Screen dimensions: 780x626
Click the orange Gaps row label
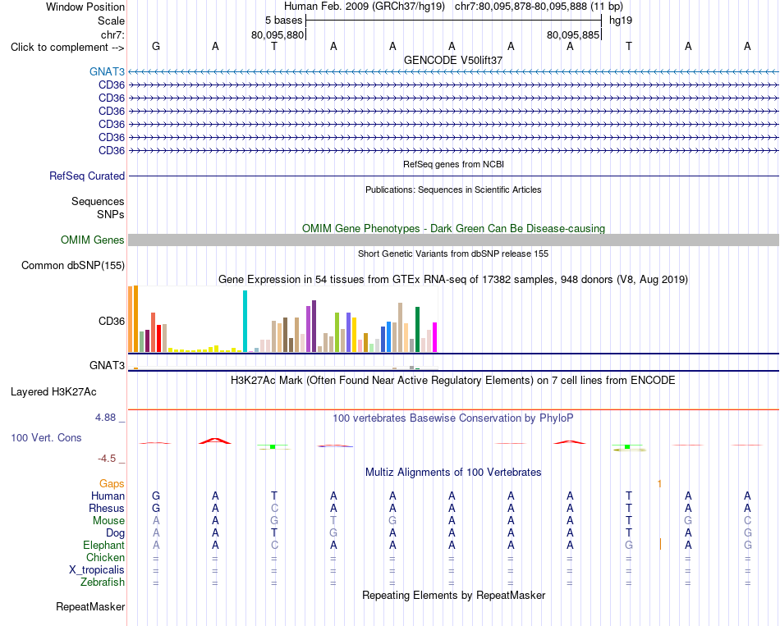112,484
